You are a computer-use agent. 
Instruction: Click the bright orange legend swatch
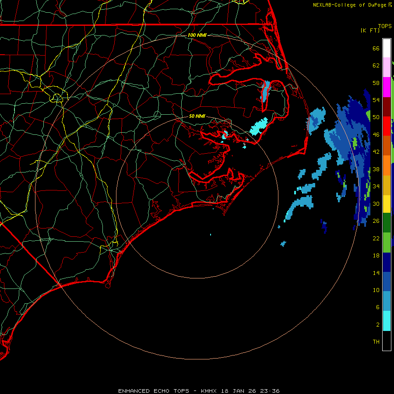tap(387, 165)
